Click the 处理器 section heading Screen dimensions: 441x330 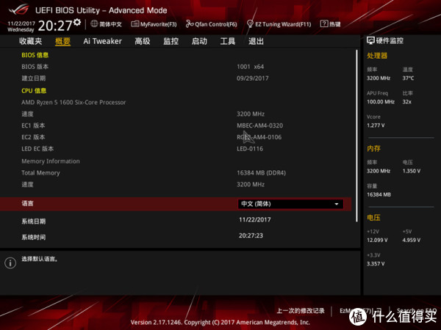pos(377,56)
